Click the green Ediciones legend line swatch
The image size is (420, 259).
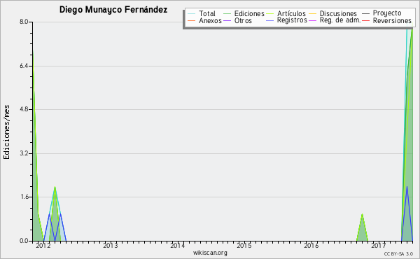pyautogui.click(x=227, y=13)
